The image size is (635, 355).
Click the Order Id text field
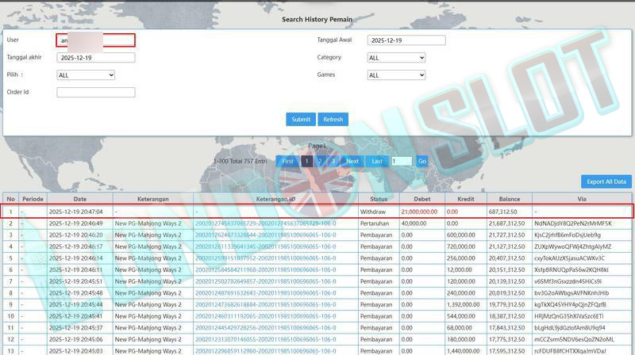(95, 93)
